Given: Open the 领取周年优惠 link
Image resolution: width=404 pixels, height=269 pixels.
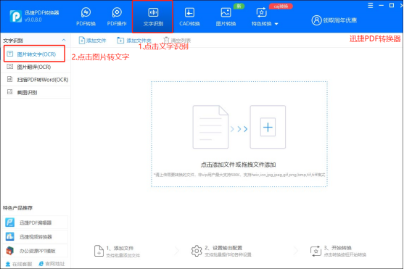Looking at the screenshot, I should click(339, 20).
